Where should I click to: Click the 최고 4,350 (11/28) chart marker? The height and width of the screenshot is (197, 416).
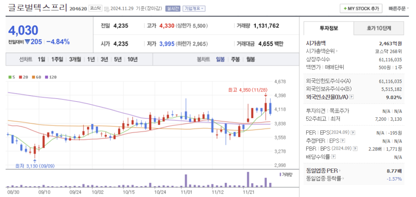(x=247, y=90)
